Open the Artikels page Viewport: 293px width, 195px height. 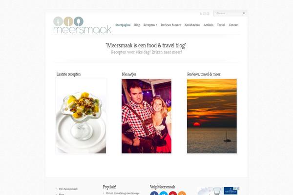tap(209, 25)
